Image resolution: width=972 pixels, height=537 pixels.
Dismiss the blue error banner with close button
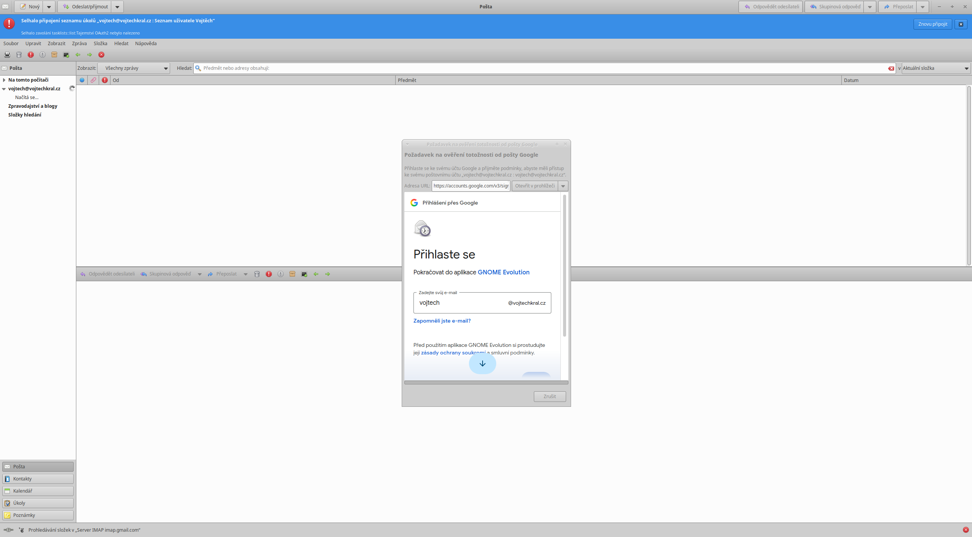coord(961,24)
